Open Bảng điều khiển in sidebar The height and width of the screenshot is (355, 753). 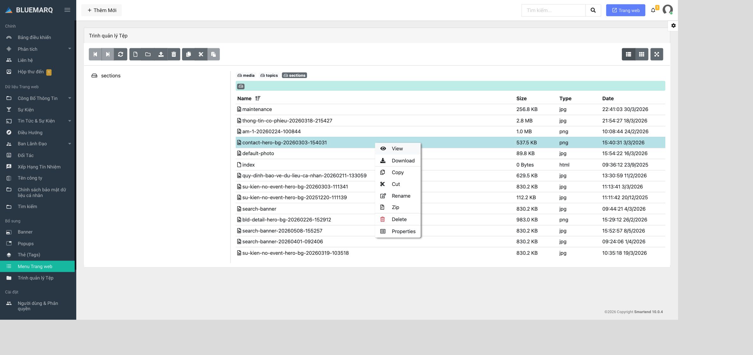37,37
